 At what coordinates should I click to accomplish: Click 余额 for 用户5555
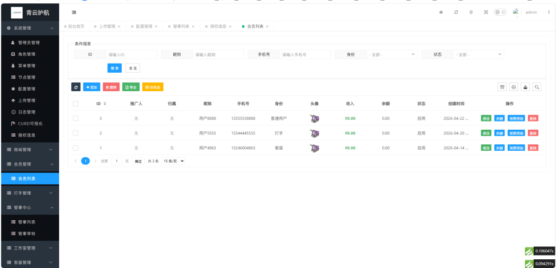click(x=500, y=133)
